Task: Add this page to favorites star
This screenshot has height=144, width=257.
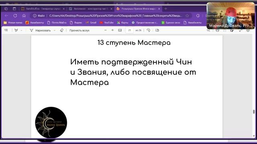Action: 187,16
